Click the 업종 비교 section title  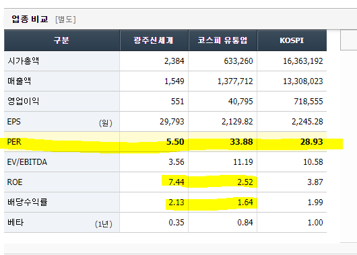tap(30, 19)
